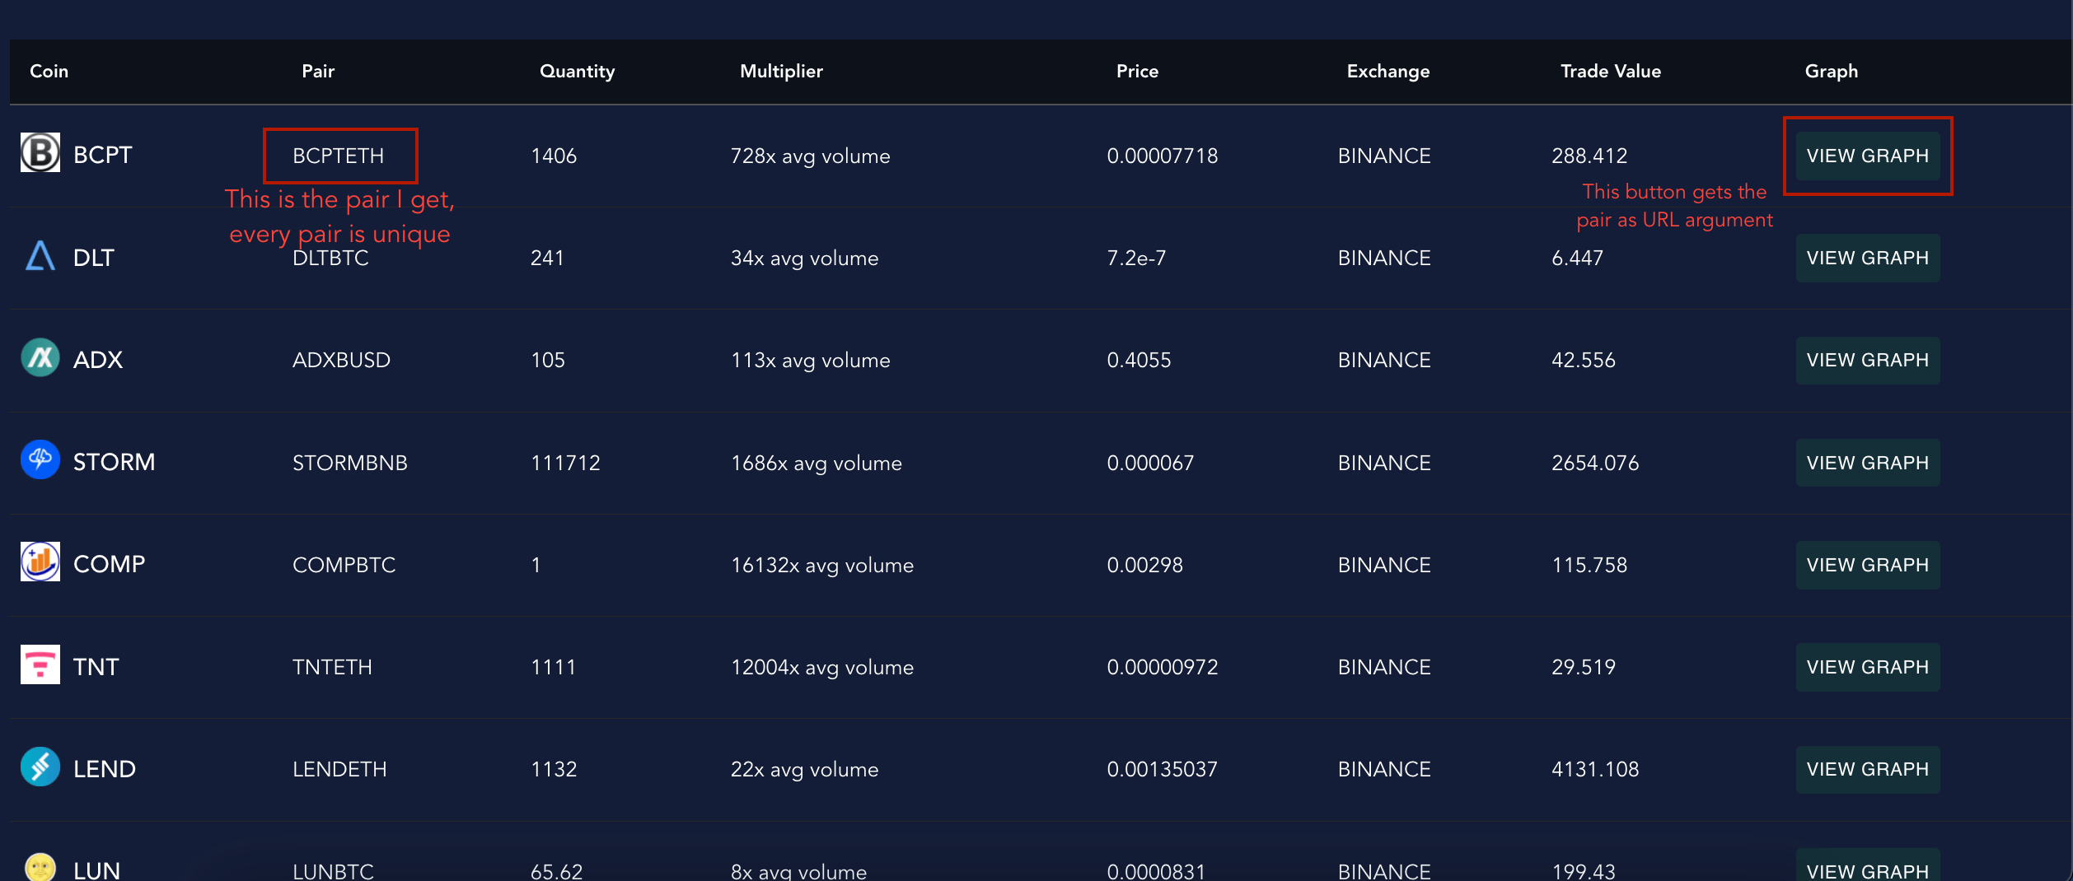
Task: Click the Pair column header
Action: (318, 71)
